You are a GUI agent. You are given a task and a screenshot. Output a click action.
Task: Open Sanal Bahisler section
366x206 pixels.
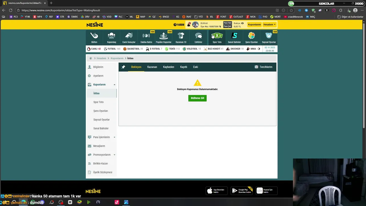tap(234, 37)
